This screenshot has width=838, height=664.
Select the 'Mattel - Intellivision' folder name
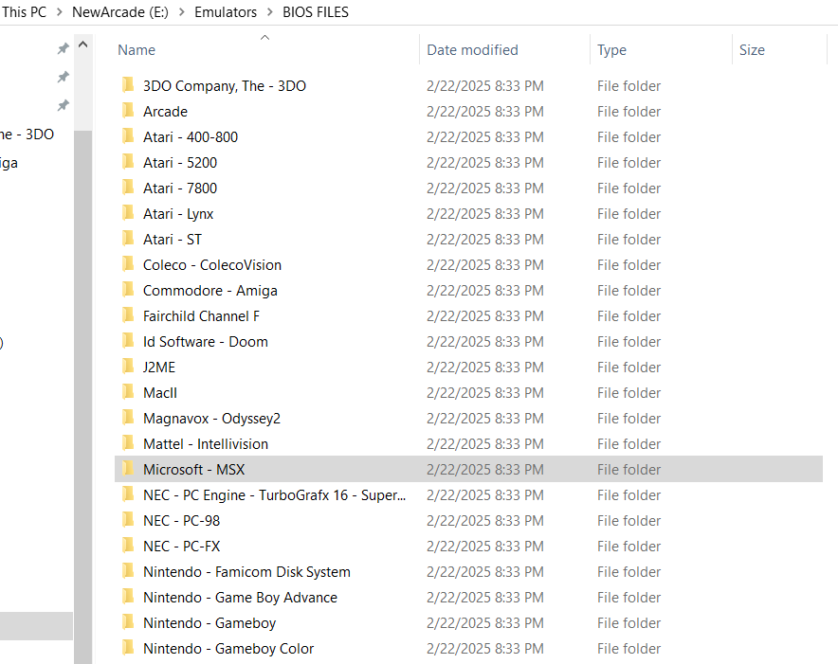[x=206, y=444]
